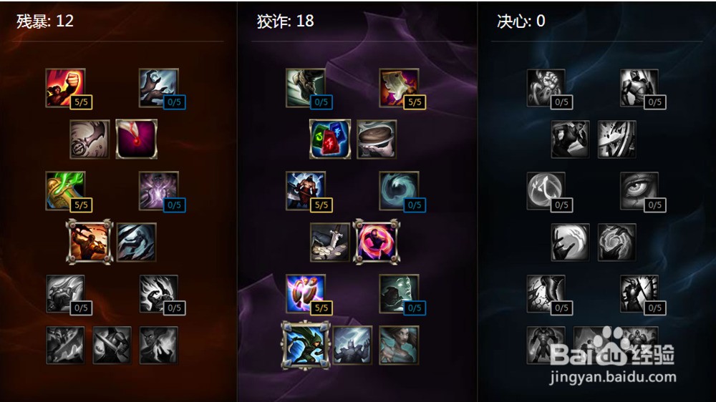Select the biscuit plate mastery icon

[377, 139]
